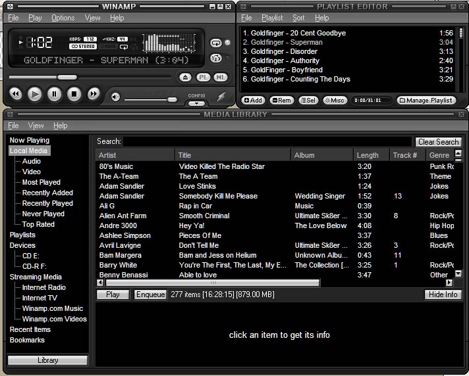The height and width of the screenshot is (376, 469).
Task: Open the Add dropdown in Playlist Editor
Action: point(253,101)
